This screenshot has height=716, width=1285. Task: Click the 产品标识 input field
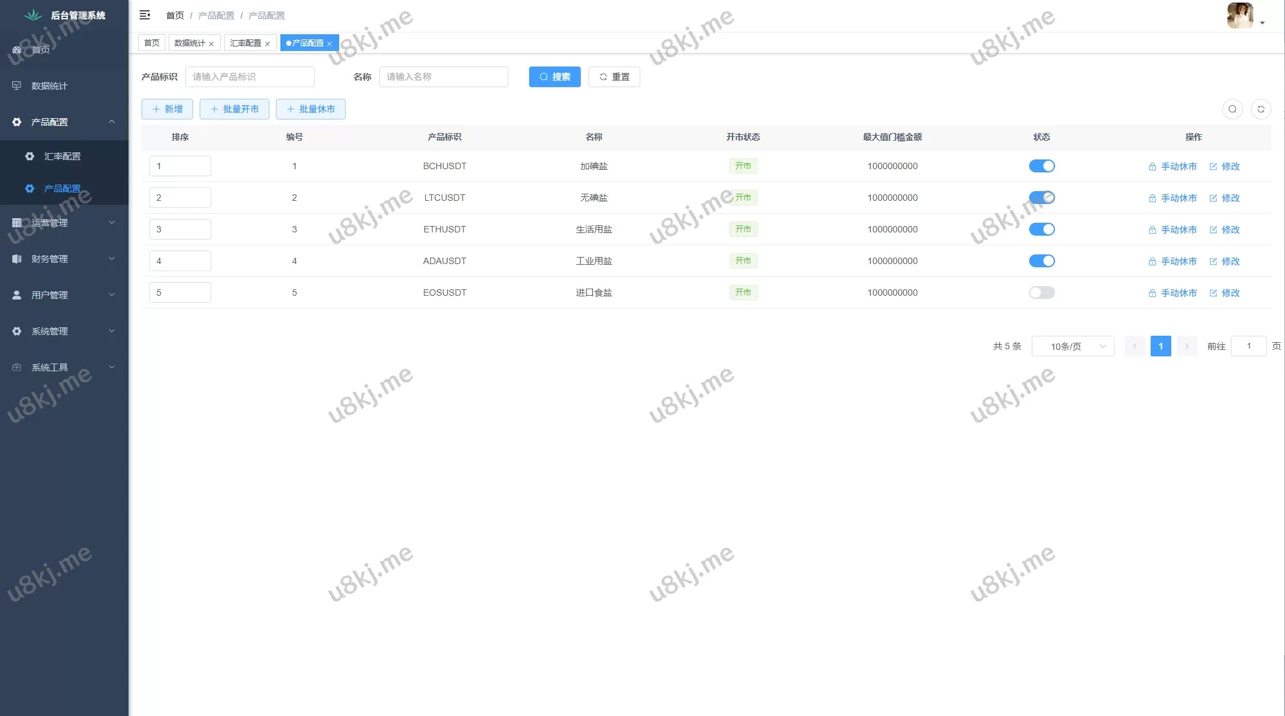coord(249,77)
